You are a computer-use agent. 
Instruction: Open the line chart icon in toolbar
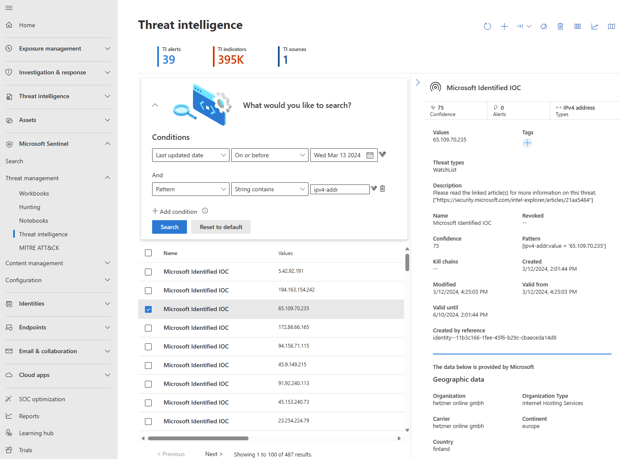pyautogui.click(x=595, y=26)
